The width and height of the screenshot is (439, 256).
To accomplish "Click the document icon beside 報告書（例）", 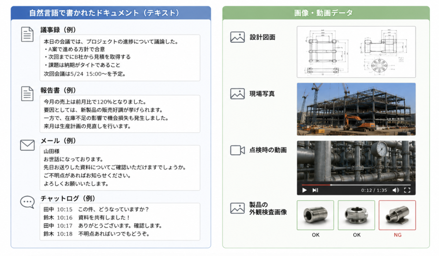I will coord(27,93).
